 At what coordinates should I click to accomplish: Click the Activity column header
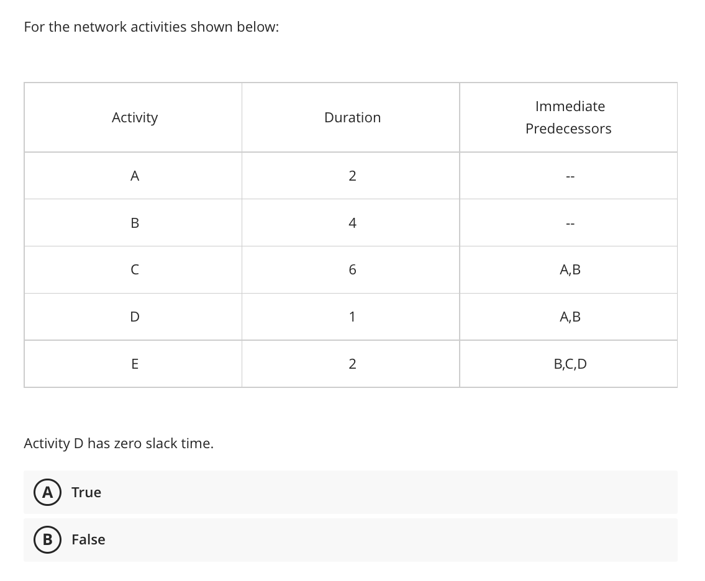pyautogui.click(x=135, y=117)
